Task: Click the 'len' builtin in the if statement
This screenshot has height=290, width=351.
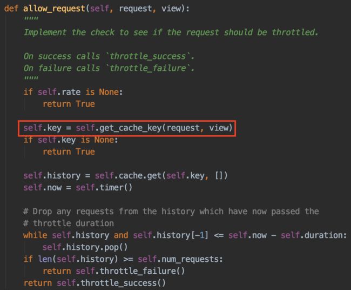Action: tap(45, 259)
